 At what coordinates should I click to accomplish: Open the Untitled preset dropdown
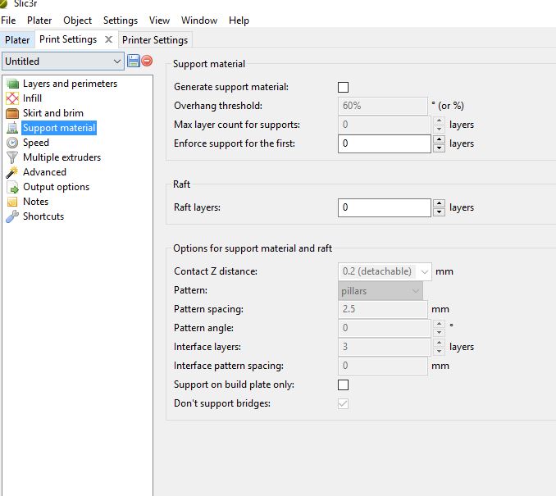pos(63,61)
